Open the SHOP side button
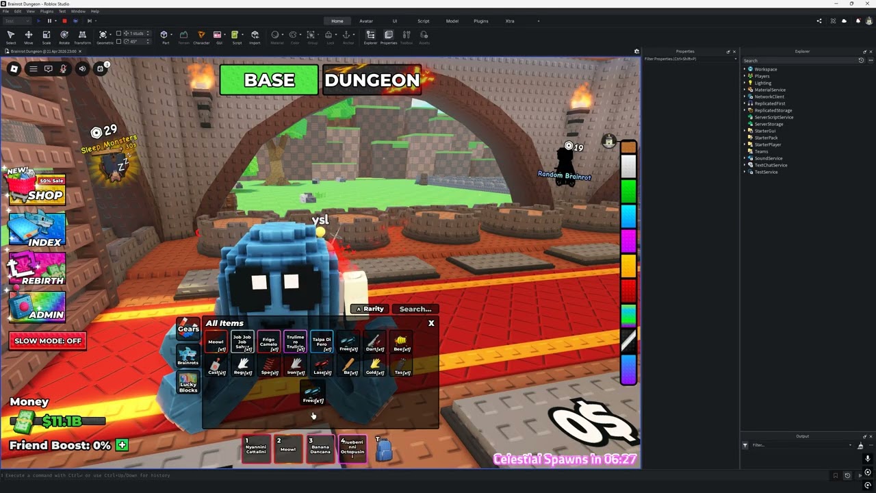Image resolution: width=876 pixels, height=493 pixels. coord(37,188)
